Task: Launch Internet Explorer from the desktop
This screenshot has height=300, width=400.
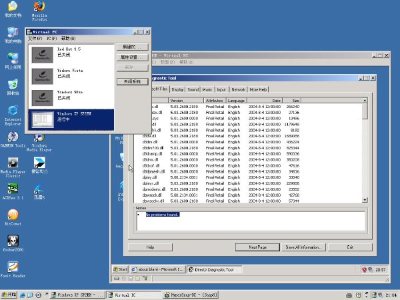Action: click(x=13, y=115)
